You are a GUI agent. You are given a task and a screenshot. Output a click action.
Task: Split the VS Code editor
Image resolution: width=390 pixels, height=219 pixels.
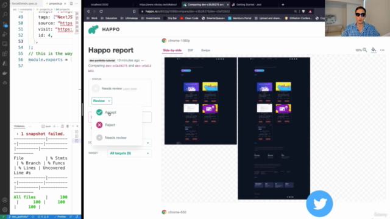coord(71,4)
